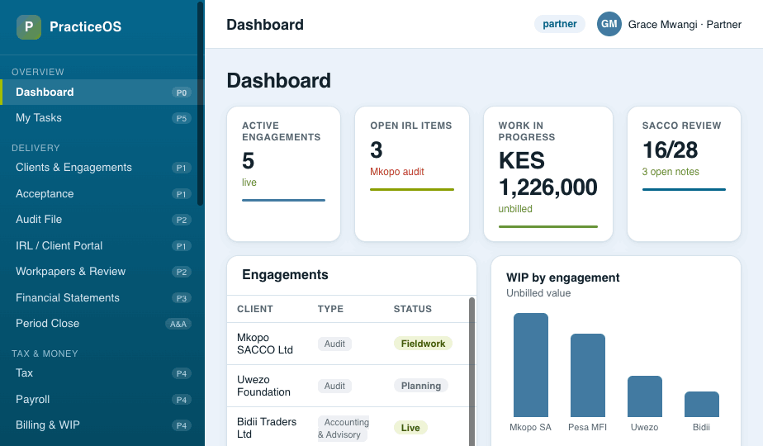Click the 3 open notes text
Image resolution: width=763 pixels, height=446 pixels.
click(x=671, y=172)
